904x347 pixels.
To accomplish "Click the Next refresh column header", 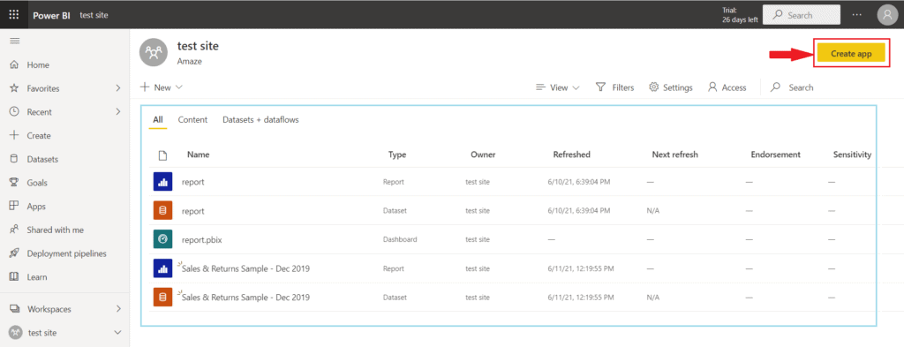I will click(674, 155).
